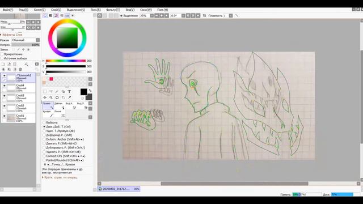Open the Фильтр menu
Viewport: 363px width, 204px height.
[x=113, y=10]
